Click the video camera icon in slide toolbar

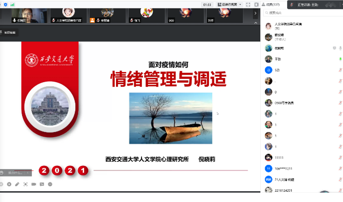(x=34, y=184)
